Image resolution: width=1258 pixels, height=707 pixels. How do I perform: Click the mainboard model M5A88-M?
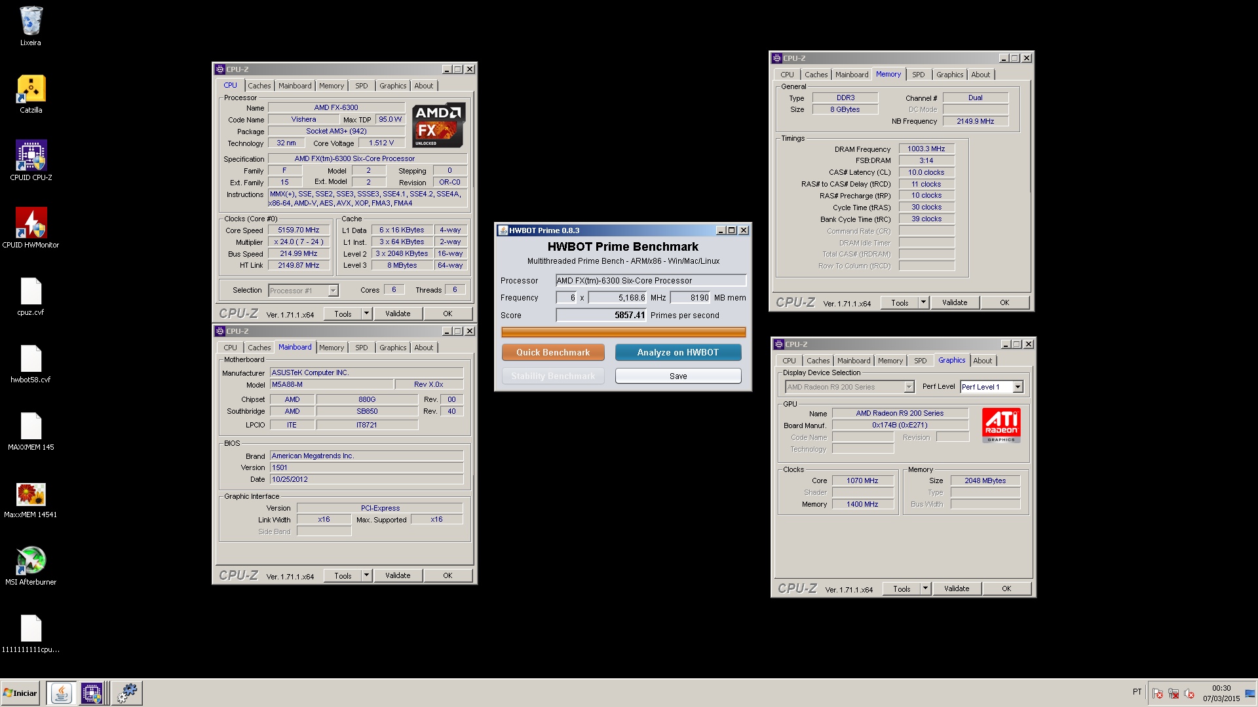tap(332, 384)
